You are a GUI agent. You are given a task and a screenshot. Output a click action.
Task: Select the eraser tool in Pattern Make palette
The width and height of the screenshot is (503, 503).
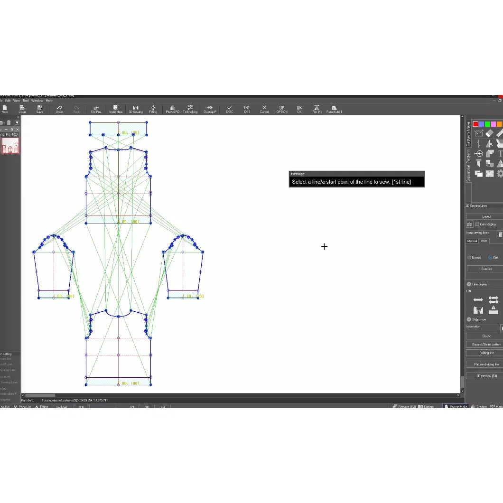[x=490, y=133]
